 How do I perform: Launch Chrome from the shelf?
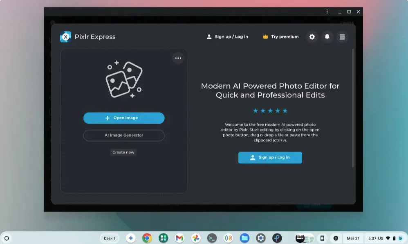[x=147, y=238]
